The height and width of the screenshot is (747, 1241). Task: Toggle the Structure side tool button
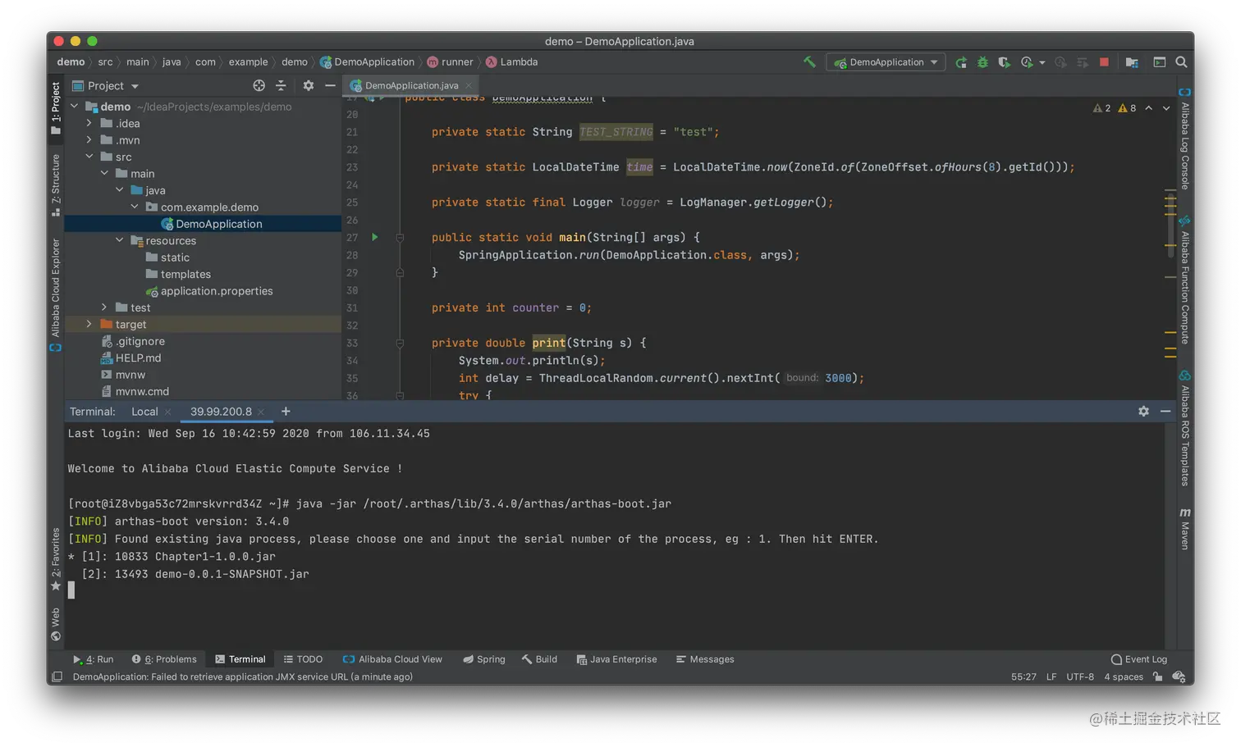click(56, 185)
